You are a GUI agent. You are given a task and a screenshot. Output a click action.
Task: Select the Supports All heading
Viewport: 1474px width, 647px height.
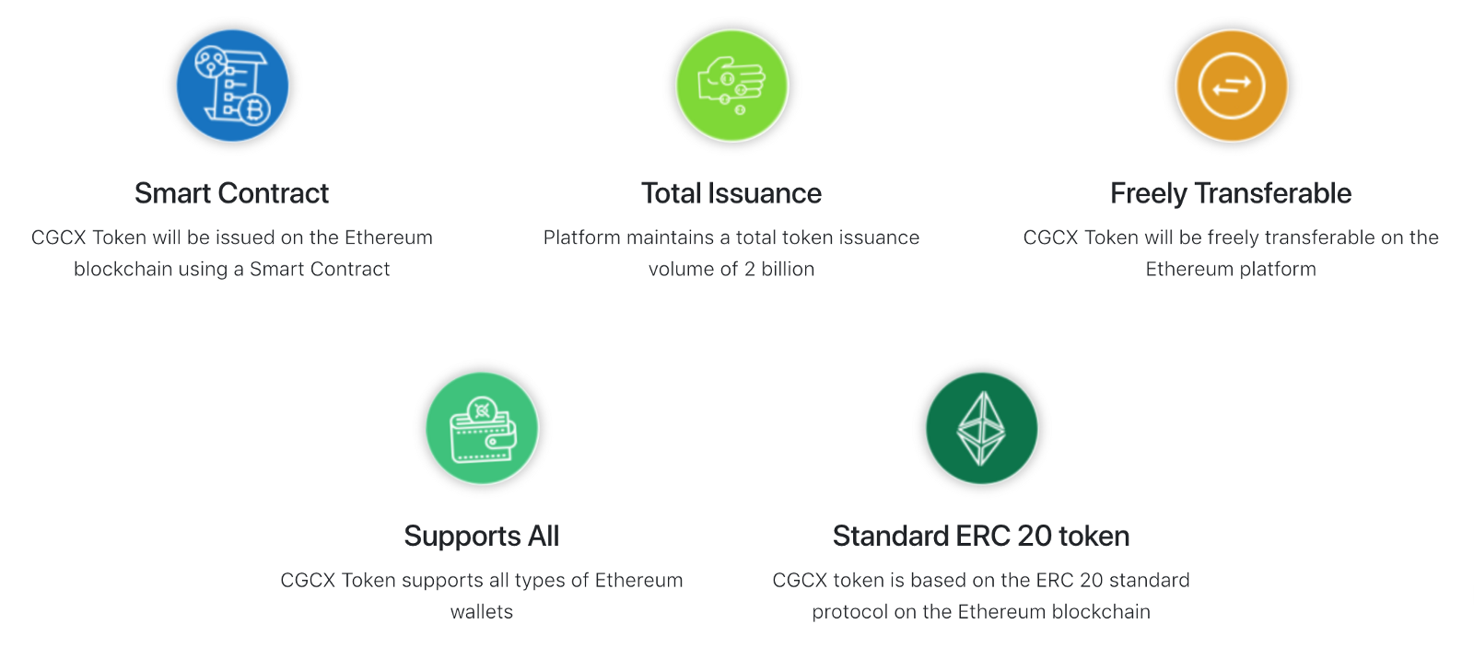(x=482, y=536)
